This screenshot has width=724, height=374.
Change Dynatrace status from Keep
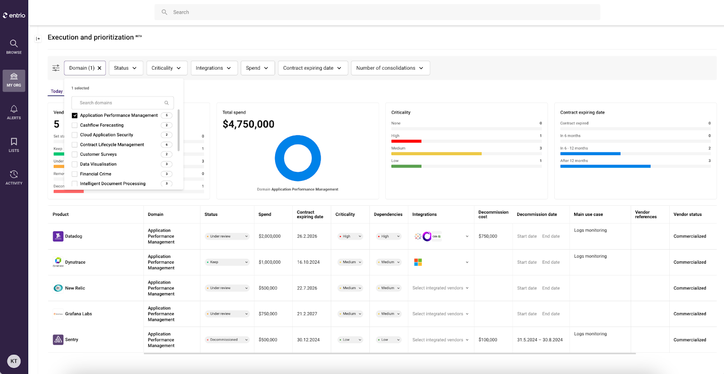(227, 262)
